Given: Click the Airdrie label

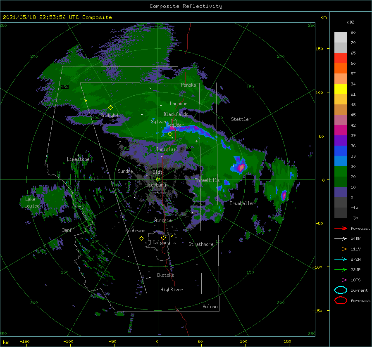Looking at the screenshot, I should 163,220.
